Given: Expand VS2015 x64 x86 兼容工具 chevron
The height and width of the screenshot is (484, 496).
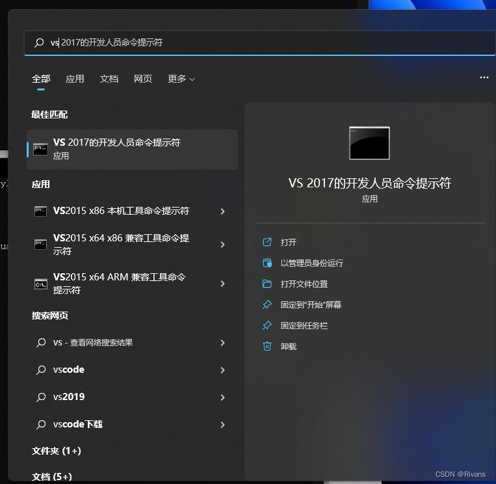Looking at the screenshot, I should tap(223, 245).
